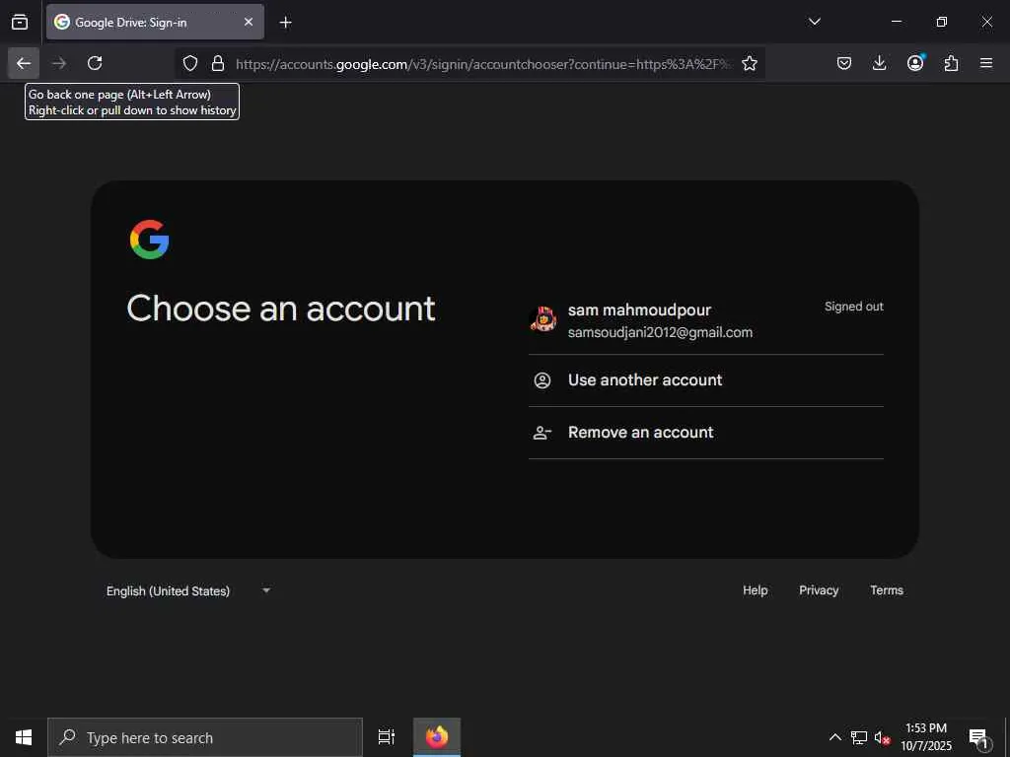
Task: Close the Google Drive: Sign-in tab
Action: [x=249, y=22]
